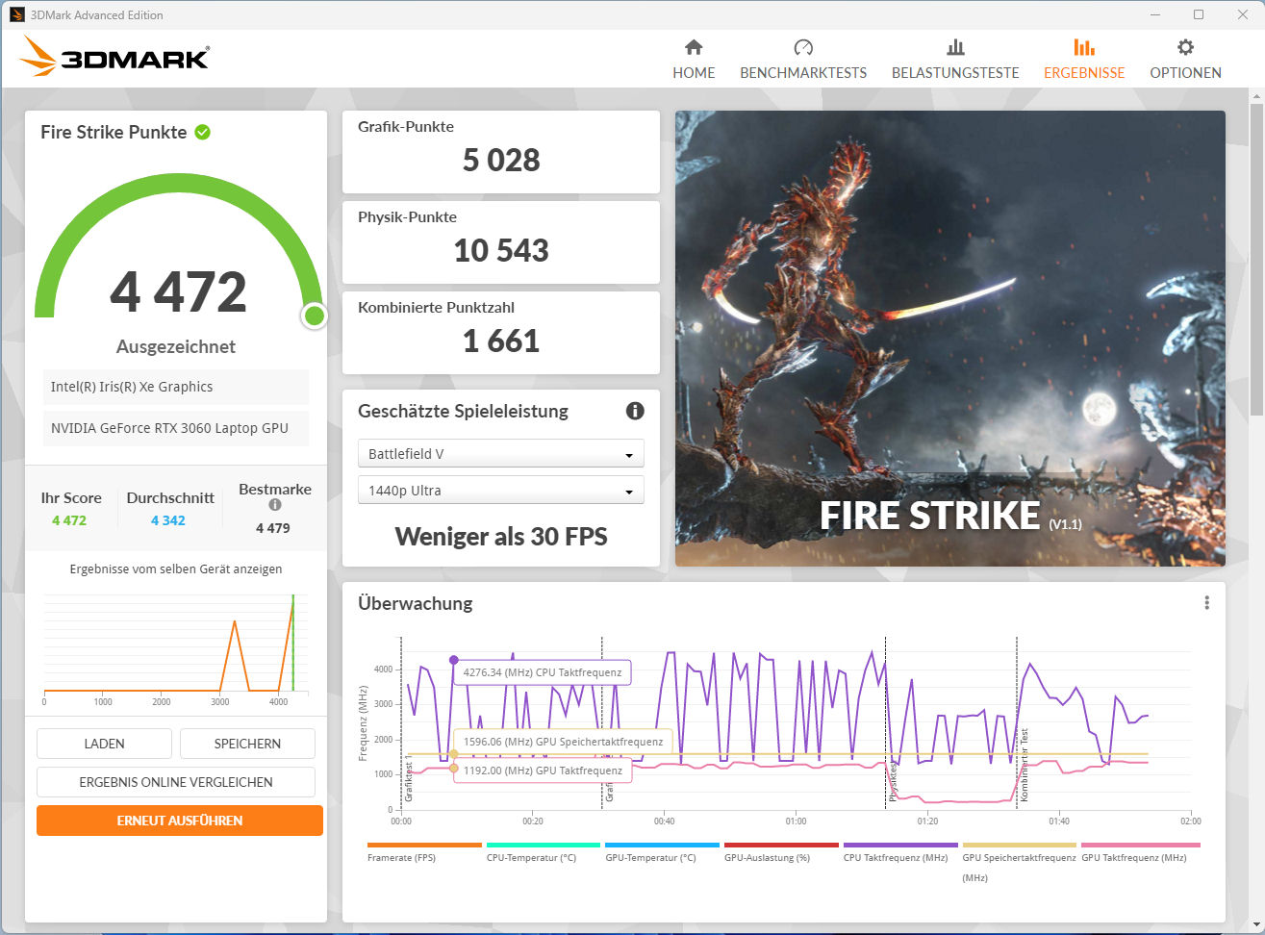1265x935 pixels.
Task: Click the 3DMark logo in the header
Action: 114,57
